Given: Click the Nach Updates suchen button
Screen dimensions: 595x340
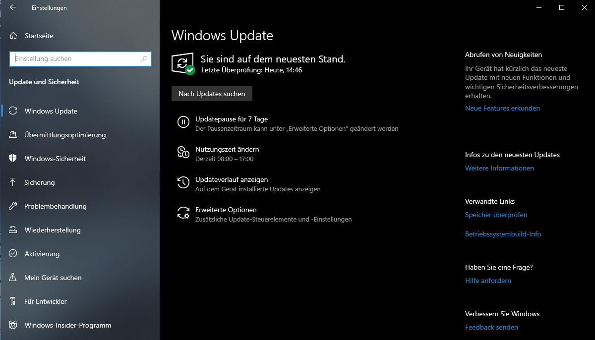Looking at the screenshot, I should tap(212, 94).
